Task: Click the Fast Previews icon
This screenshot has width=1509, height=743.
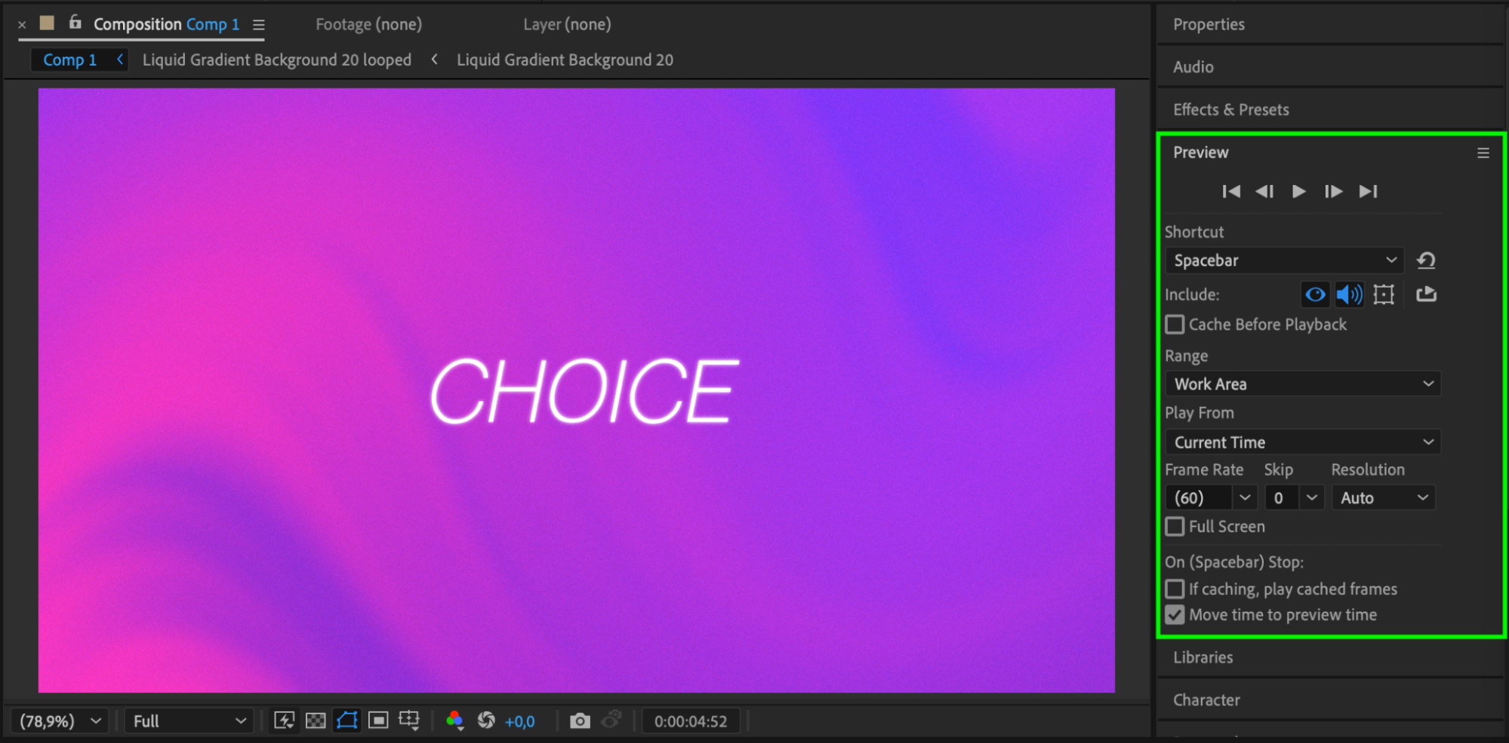Action: (284, 720)
